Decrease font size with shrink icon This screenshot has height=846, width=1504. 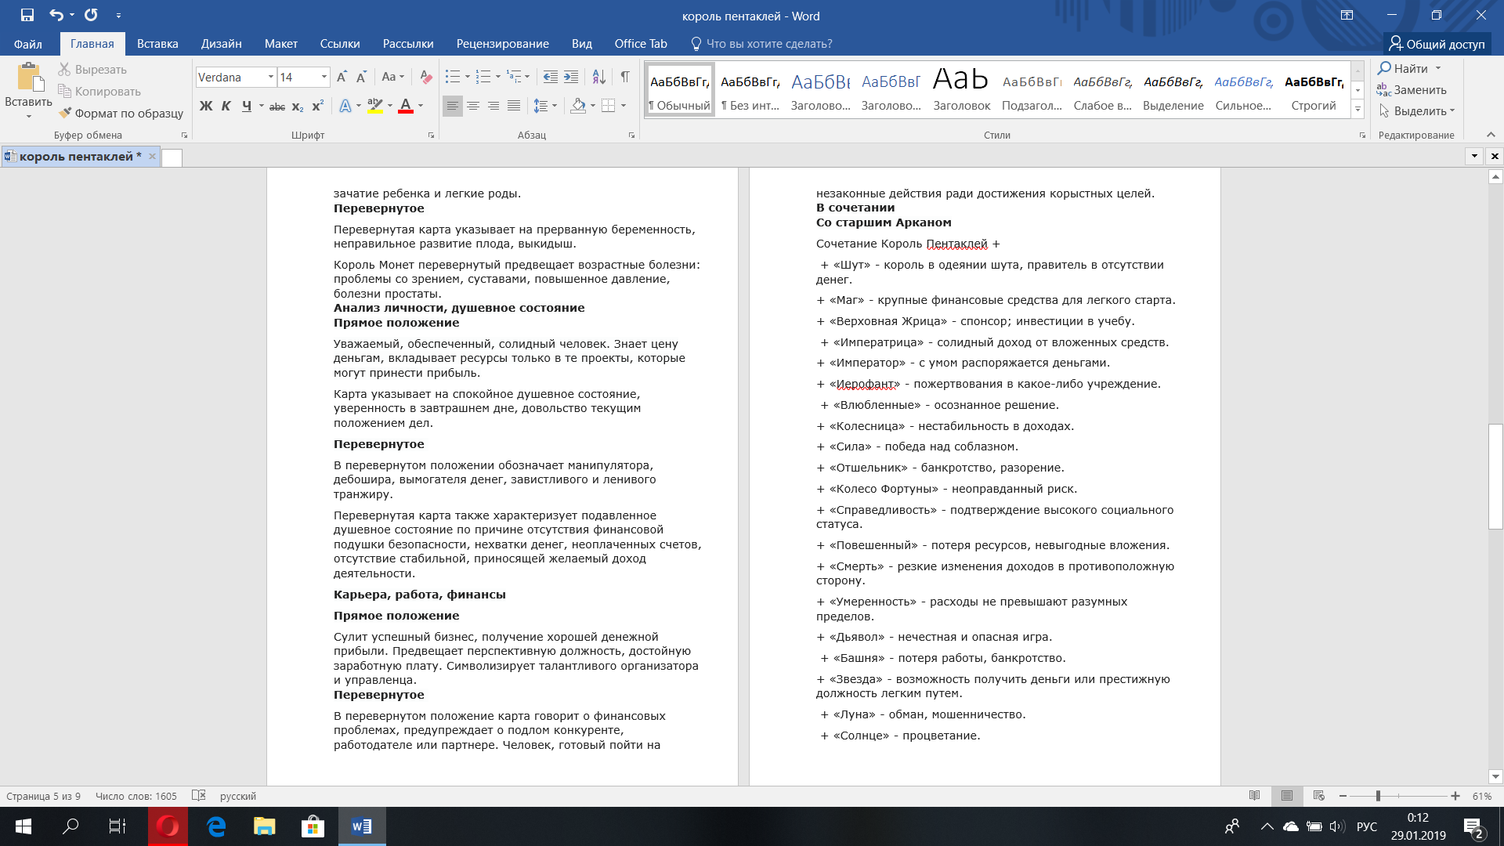tap(361, 77)
